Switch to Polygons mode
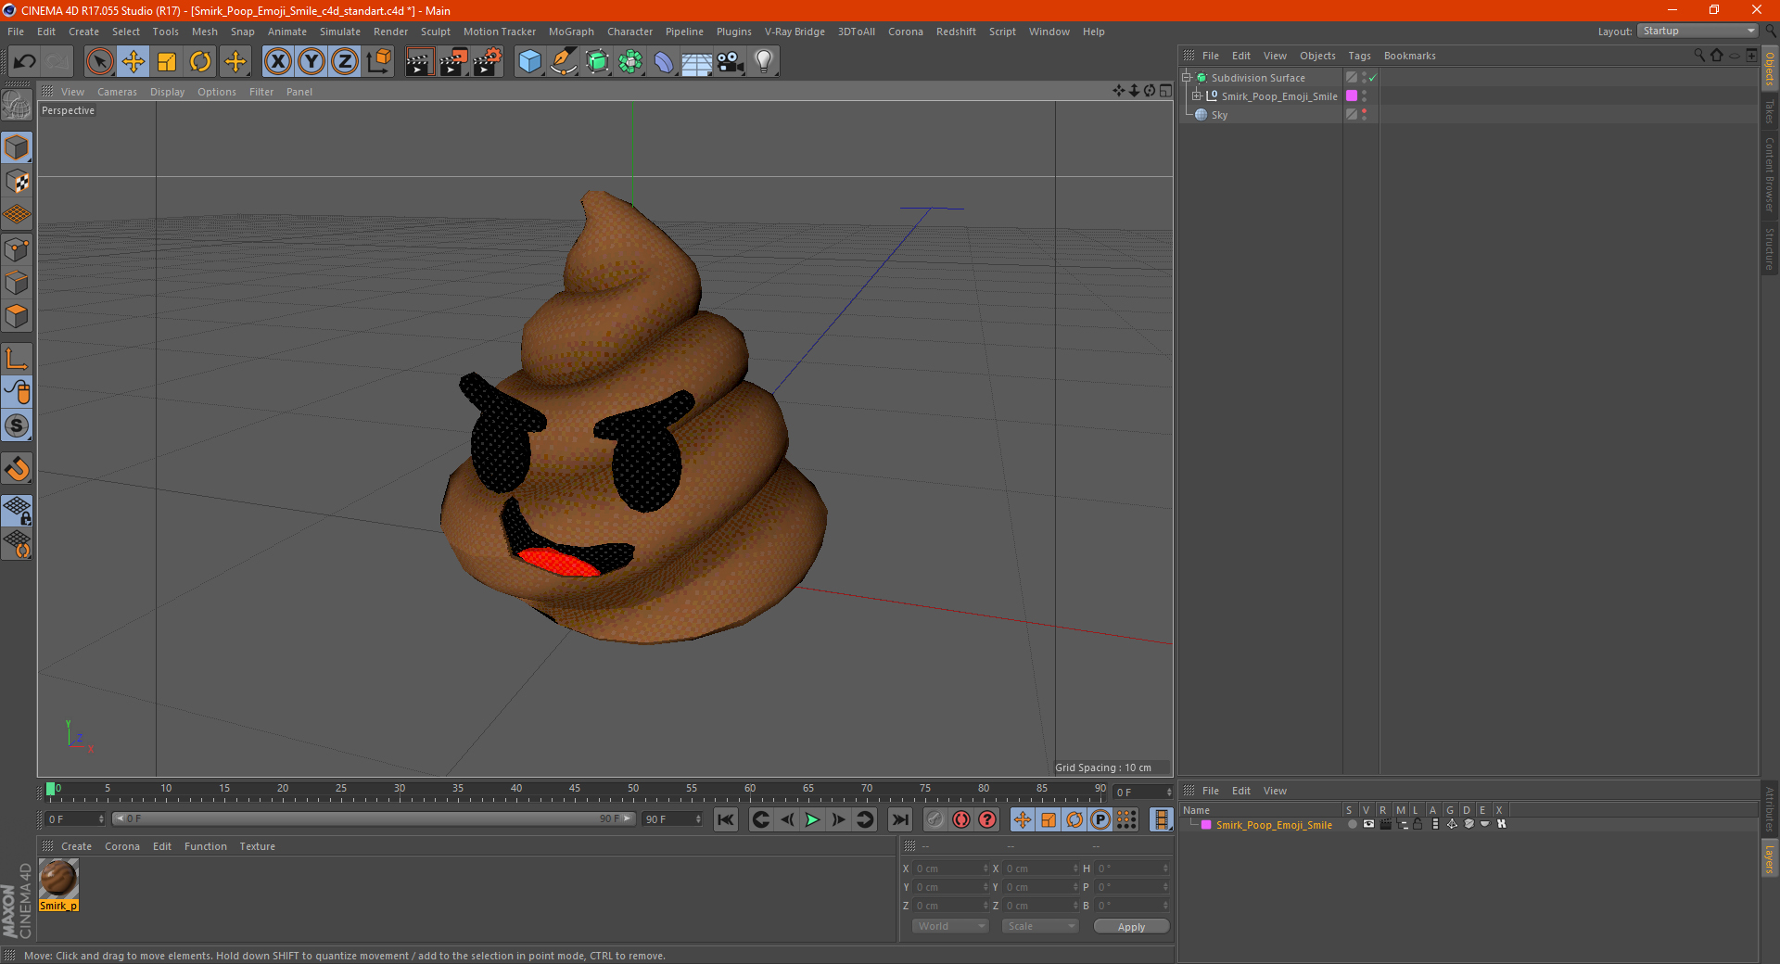 [17, 316]
